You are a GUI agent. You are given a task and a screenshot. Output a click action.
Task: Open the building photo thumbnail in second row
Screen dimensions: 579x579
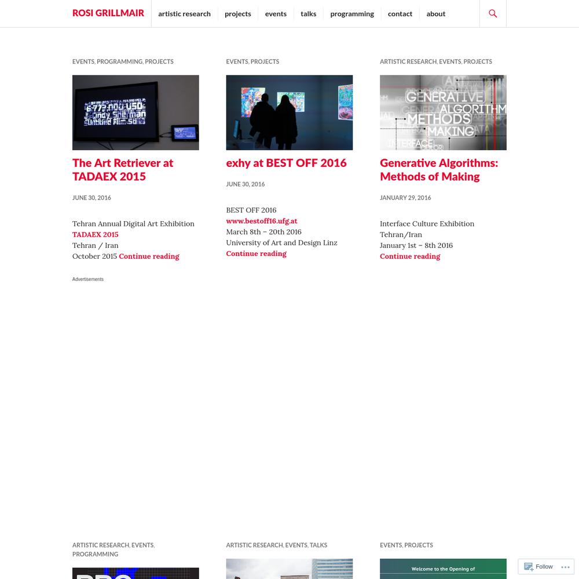[x=289, y=569]
